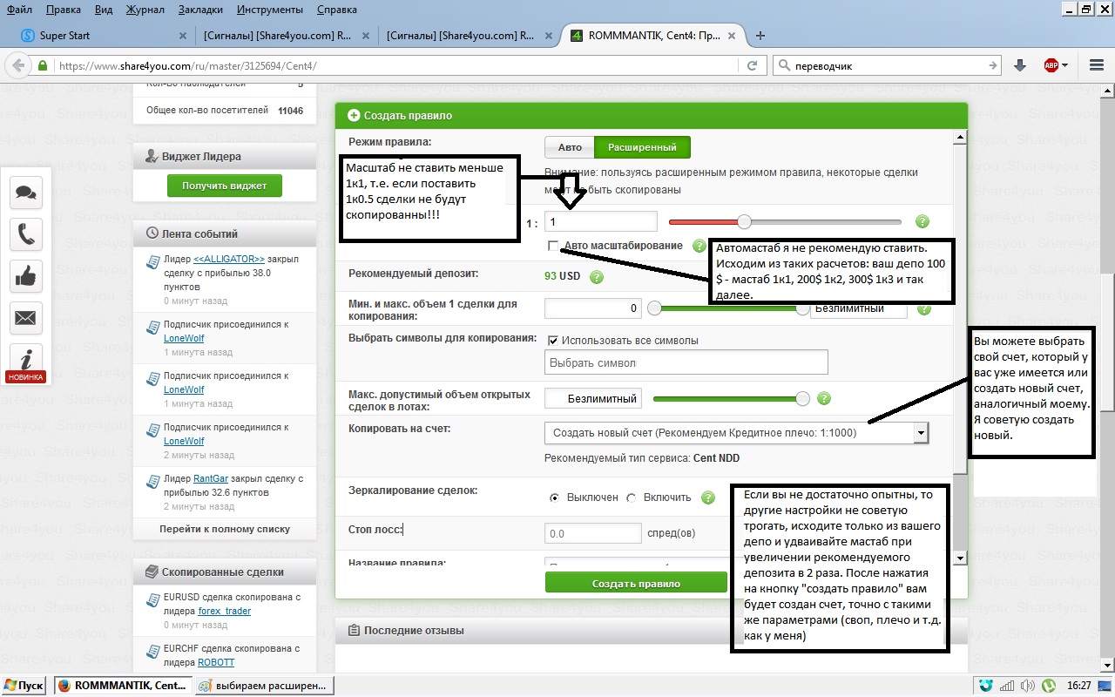Click help icon next to Зеркалирование options

tap(708, 497)
